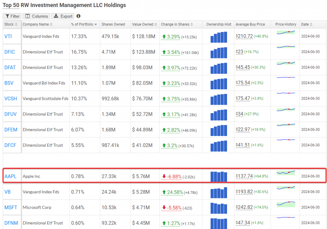Open the BSV ticker link
The width and height of the screenshot is (327, 229).
(x=9, y=83)
